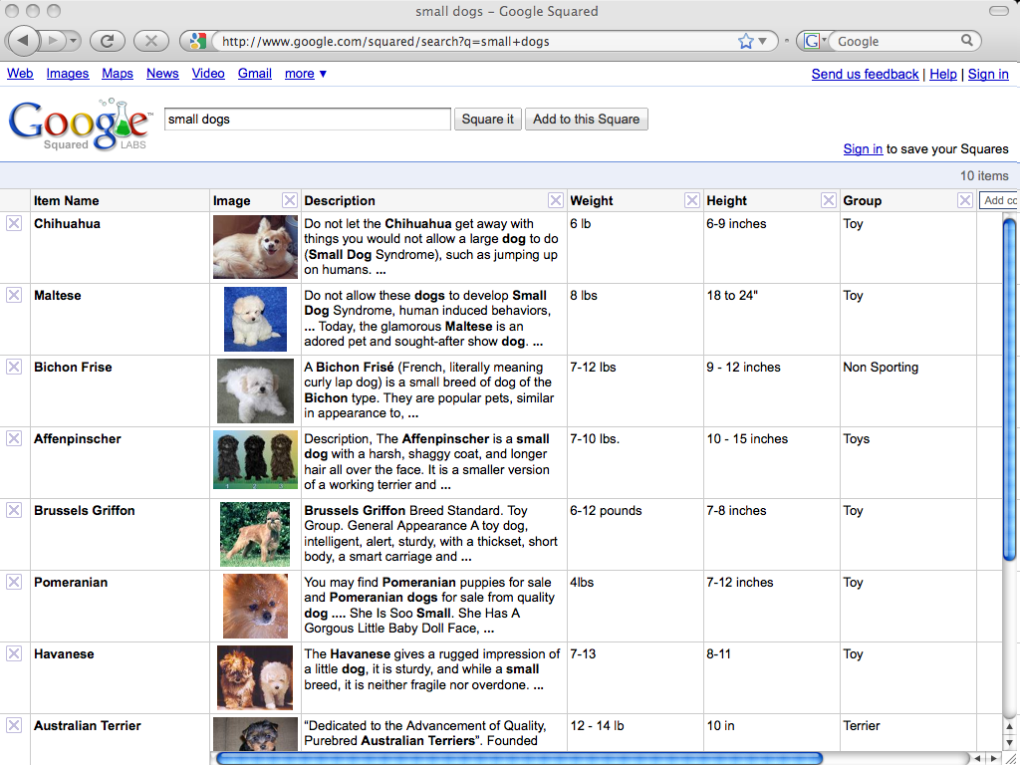This screenshot has width=1020, height=765.
Task: Remove the Height column
Action: tap(829, 200)
